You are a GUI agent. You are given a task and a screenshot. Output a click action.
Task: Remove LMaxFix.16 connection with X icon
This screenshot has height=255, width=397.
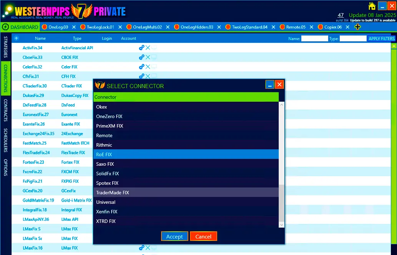click(x=148, y=248)
